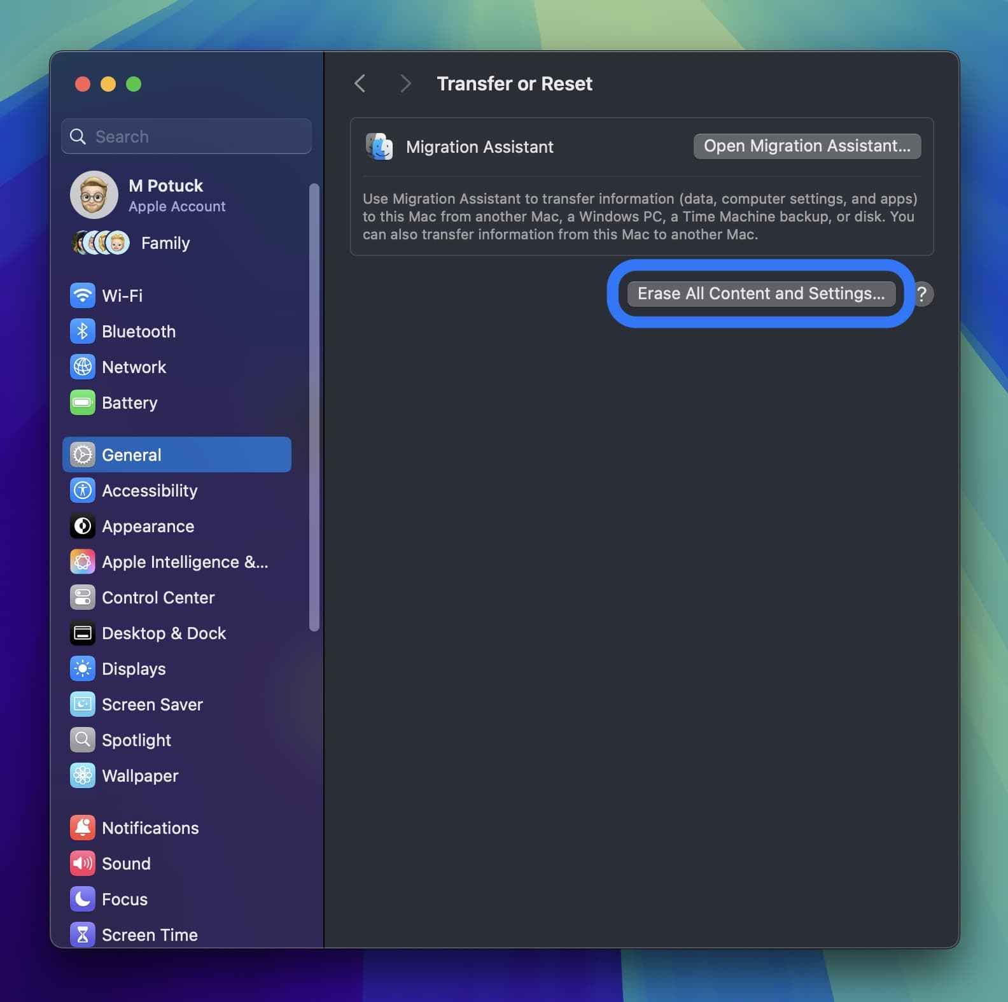Click Erase All Content and Settings
This screenshot has height=1002, width=1008.
click(761, 293)
